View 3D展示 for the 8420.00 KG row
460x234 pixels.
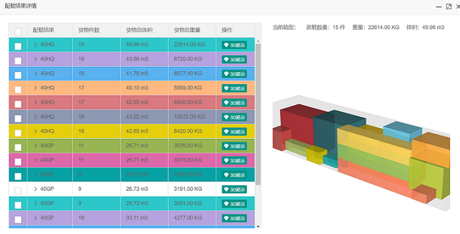point(234,132)
